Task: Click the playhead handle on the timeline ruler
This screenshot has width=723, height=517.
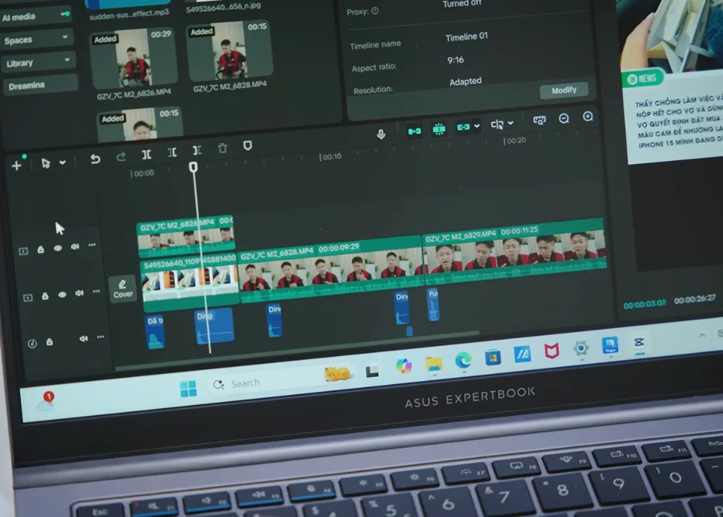Action: (193, 168)
